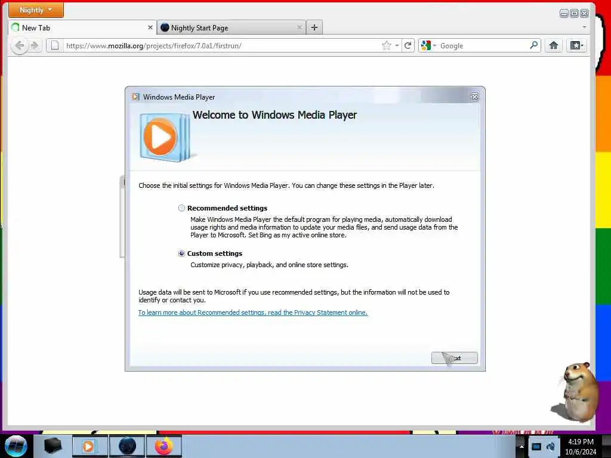Click the monitor icon in the system tray

point(536,447)
